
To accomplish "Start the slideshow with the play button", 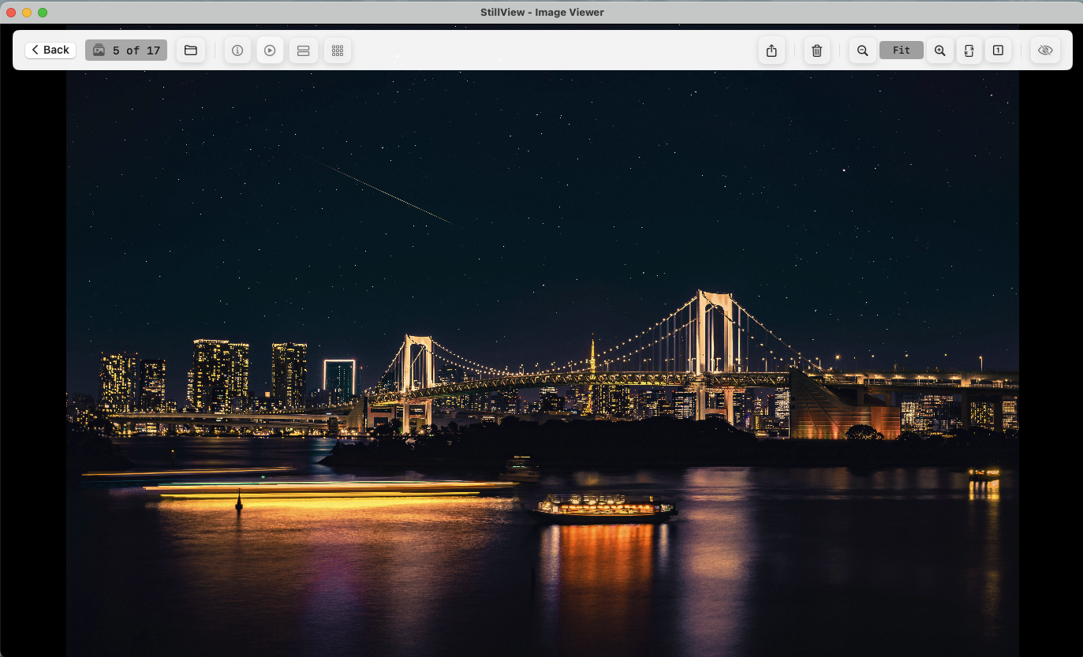I will click(270, 50).
